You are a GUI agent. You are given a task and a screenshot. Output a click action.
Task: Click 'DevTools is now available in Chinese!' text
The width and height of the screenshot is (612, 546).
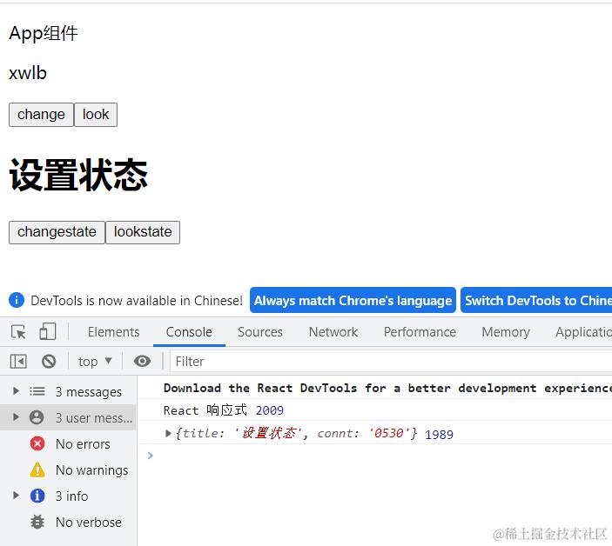[x=137, y=301]
